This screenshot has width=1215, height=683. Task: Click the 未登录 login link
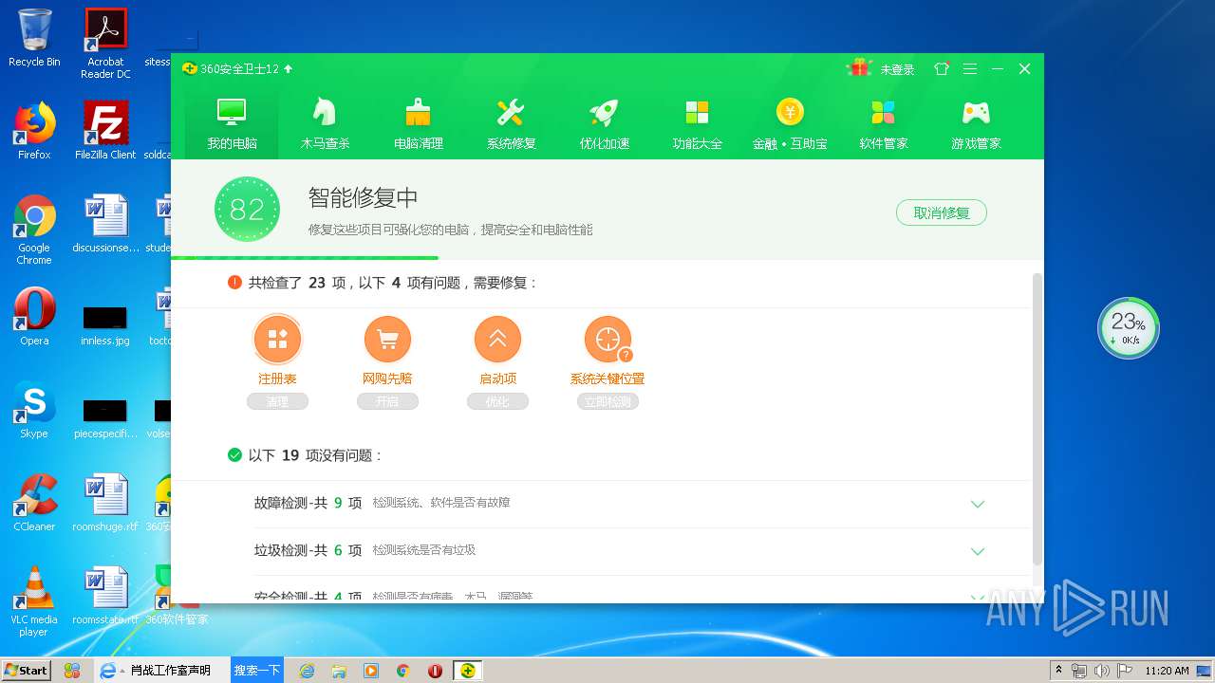(x=897, y=69)
